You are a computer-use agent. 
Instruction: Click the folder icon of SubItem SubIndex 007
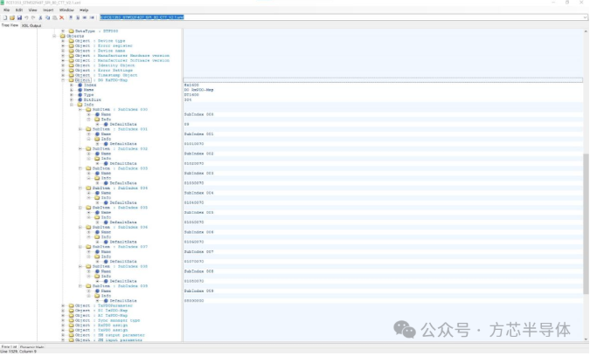point(88,247)
